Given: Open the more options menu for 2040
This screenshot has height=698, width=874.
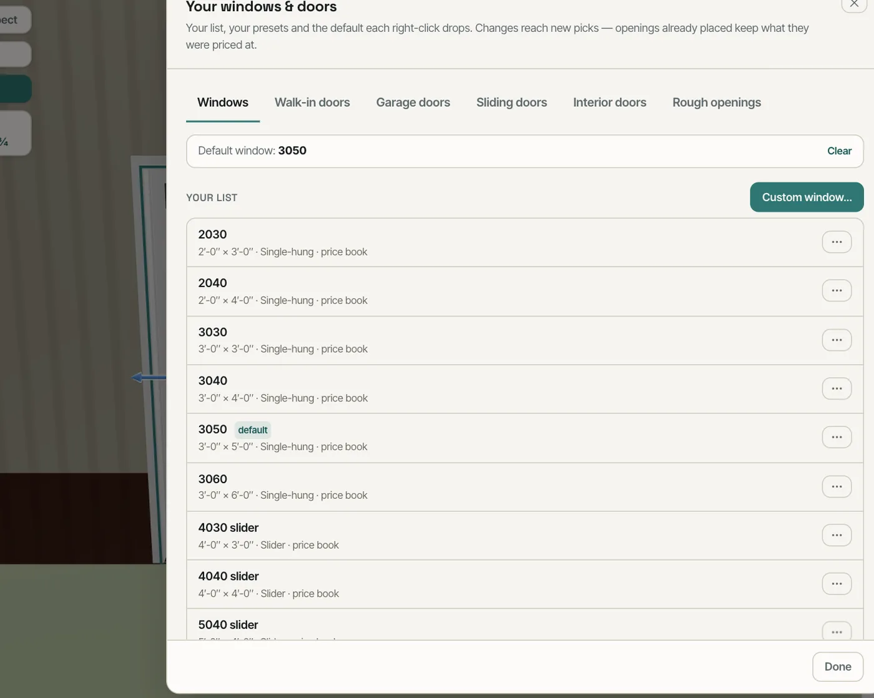Looking at the screenshot, I should point(837,291).
